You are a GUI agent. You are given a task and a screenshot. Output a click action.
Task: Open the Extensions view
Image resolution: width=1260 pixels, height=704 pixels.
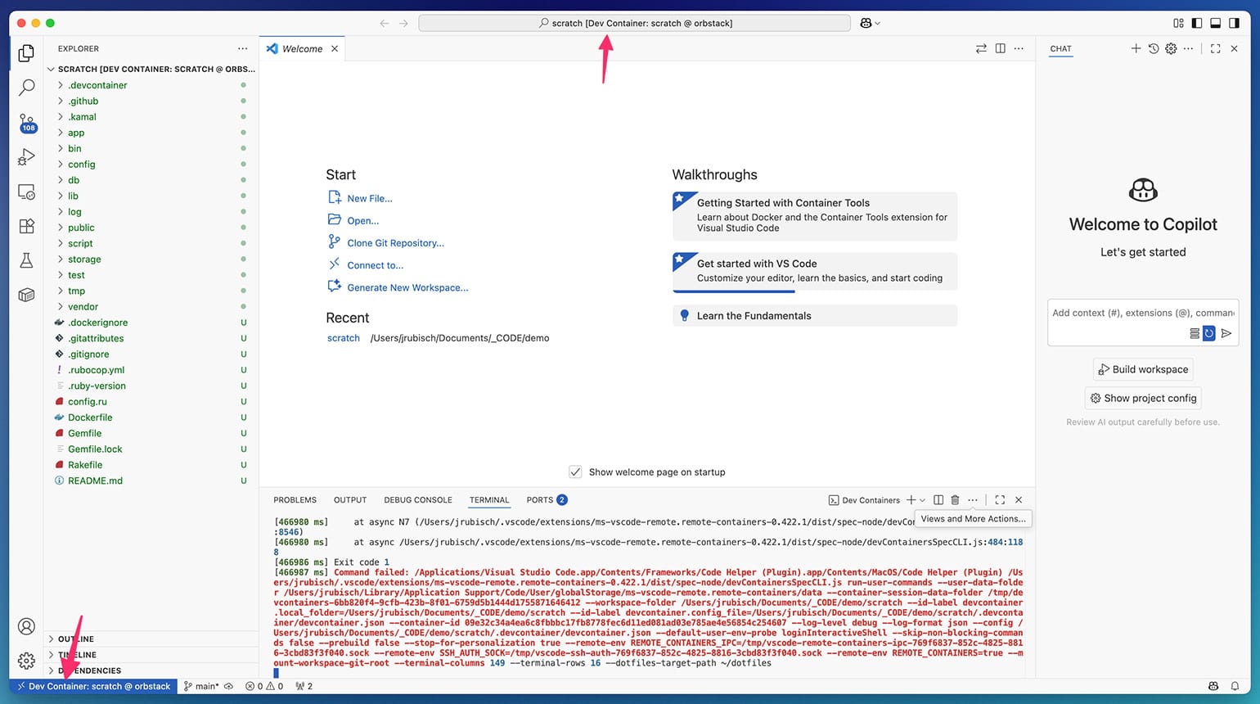tap(26, 227)
